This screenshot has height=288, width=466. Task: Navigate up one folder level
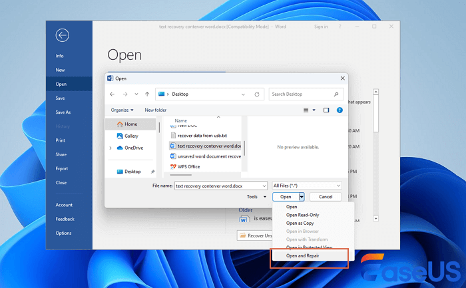(x=146, y=94)
